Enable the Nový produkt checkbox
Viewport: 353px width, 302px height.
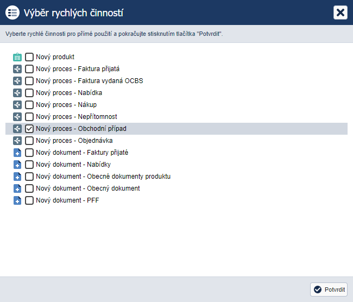[x=29, y=57]
